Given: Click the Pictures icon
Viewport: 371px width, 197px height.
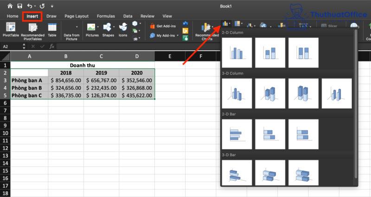Looking at the screenshot, I should tap(91, 27).
